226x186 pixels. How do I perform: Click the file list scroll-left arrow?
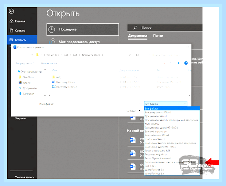(50, 96)
